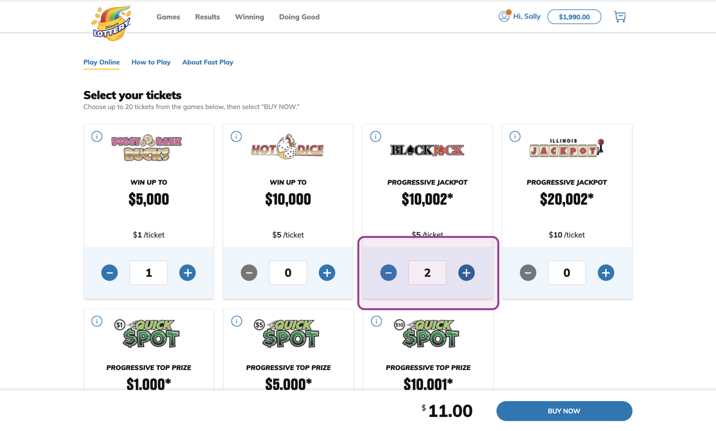Click the Sally account profile icon
This screenshot has height=431, width=716.
pyautogui.click(x=505, y=16)
